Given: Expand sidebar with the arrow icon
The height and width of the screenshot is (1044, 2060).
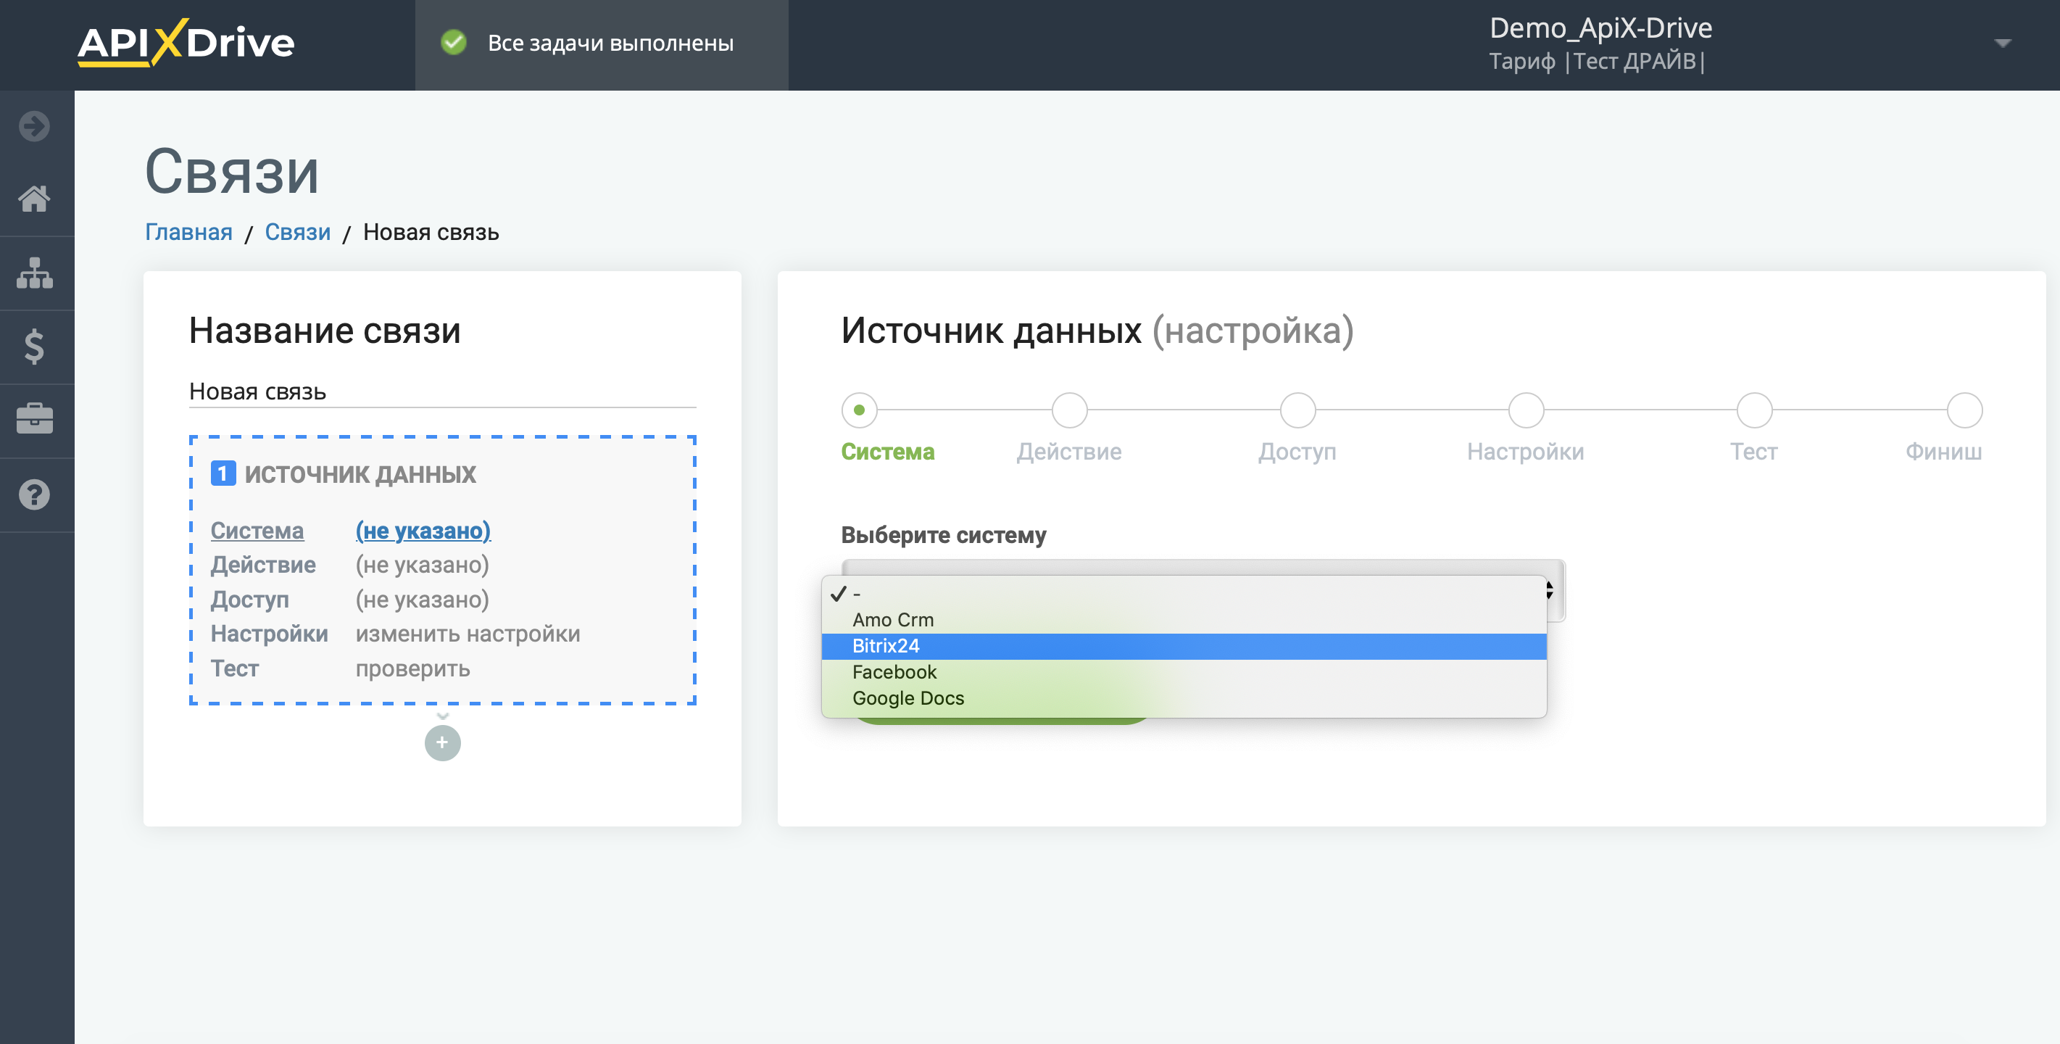Looking at the screenshot, I should click(x=34, y=125).
